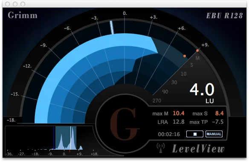The image size is (249, 162).
Task: Click the large G logo
Action: click(x=125, y=124)
